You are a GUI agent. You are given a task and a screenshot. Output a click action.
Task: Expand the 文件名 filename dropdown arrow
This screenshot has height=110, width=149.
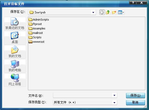pos(114,95)
